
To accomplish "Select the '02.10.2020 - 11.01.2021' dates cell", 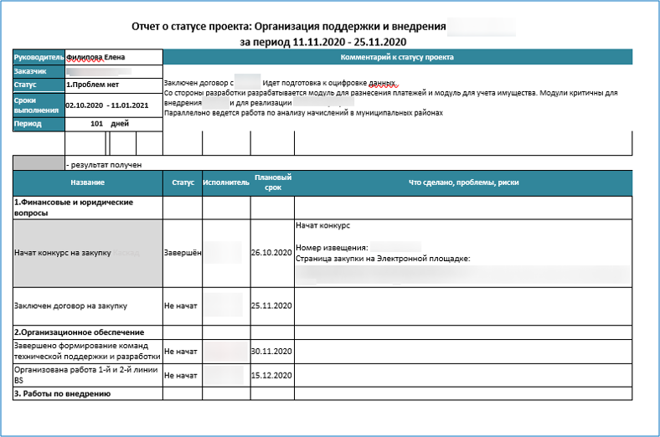I will pyautogui.click(x=114, y=105).
